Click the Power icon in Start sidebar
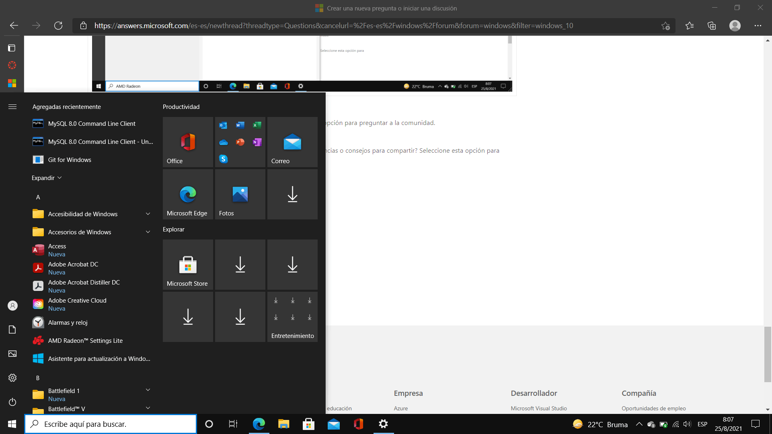Screen dimensions: 772x434 coord(12,402)
